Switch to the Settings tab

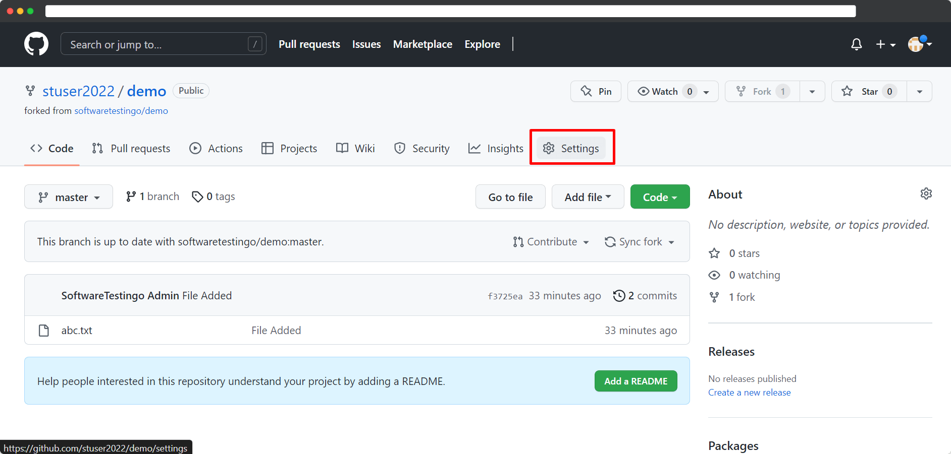point(571,148)
